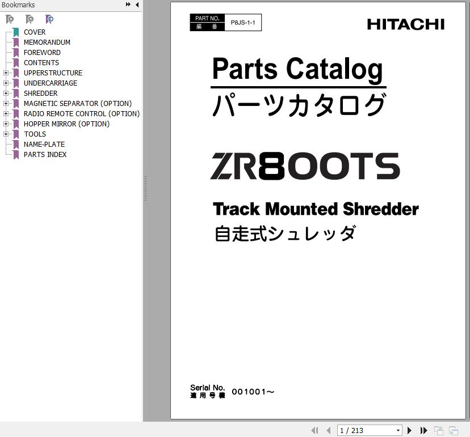Screen dimensions: 470x437
Task: Expand the HOPPER MIRROR (OPTION) node
Action: point(6,124)
